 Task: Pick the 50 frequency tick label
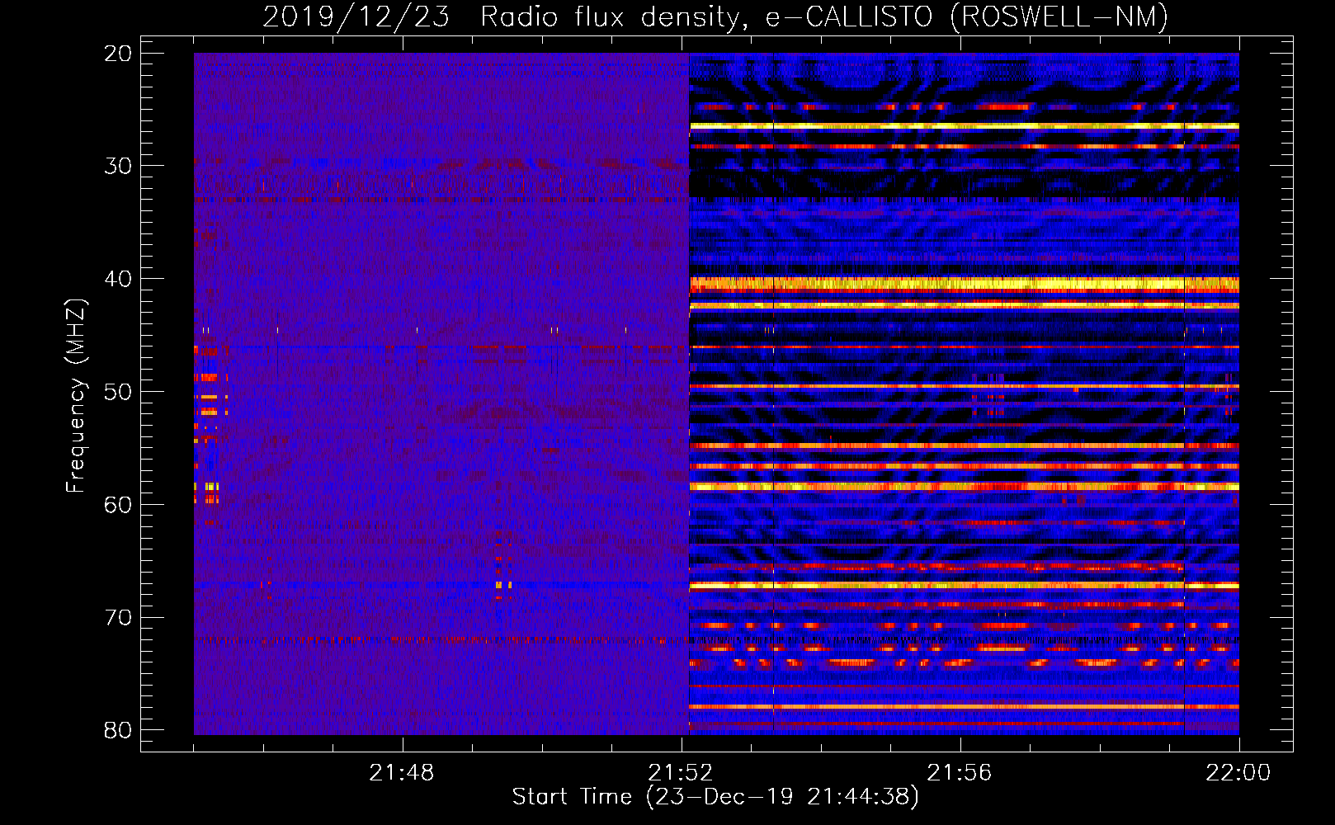[x=119, y=392]
